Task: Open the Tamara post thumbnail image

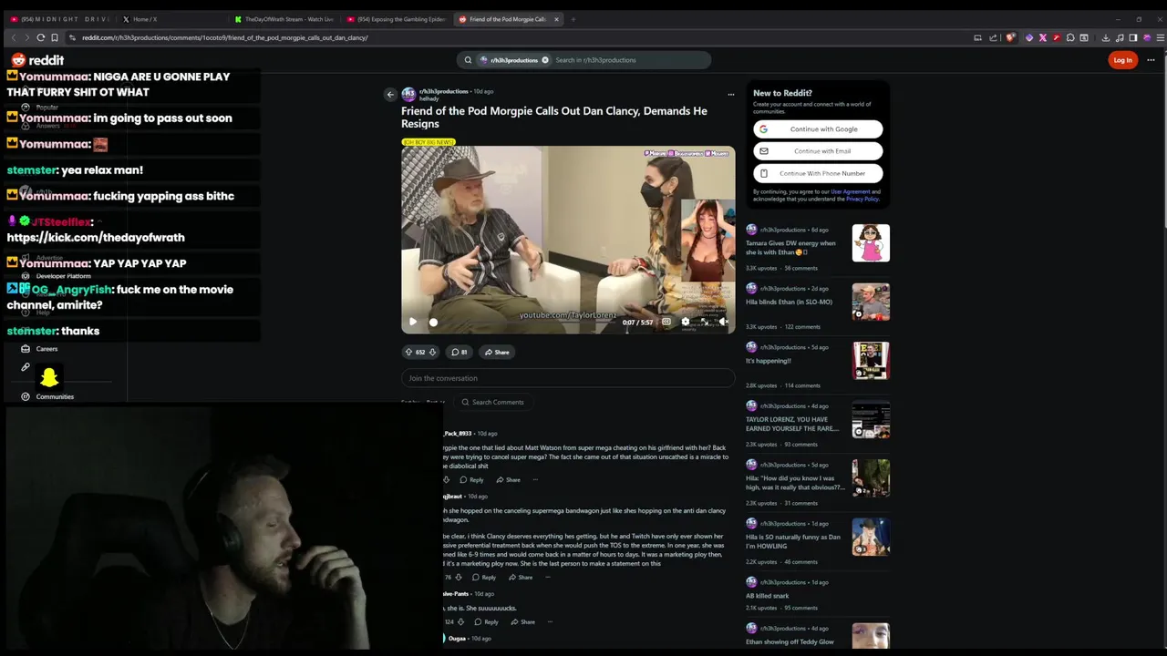Action: [x=871, y=243]
